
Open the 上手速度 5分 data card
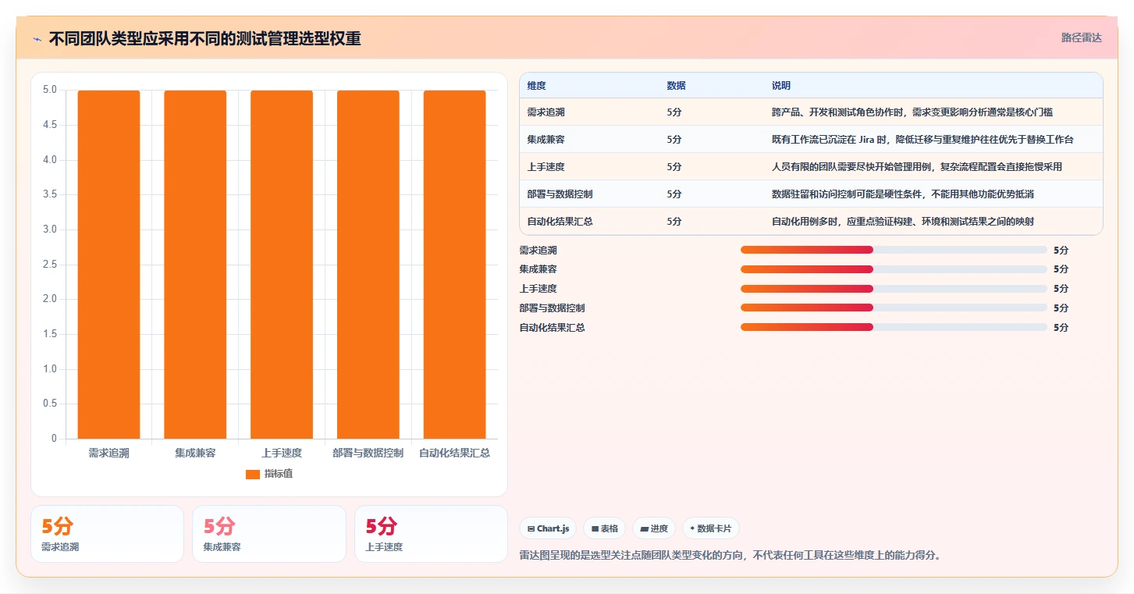[431, 534]
